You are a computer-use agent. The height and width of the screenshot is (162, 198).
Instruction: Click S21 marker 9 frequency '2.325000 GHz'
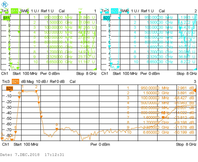click(x=156, y=127)
